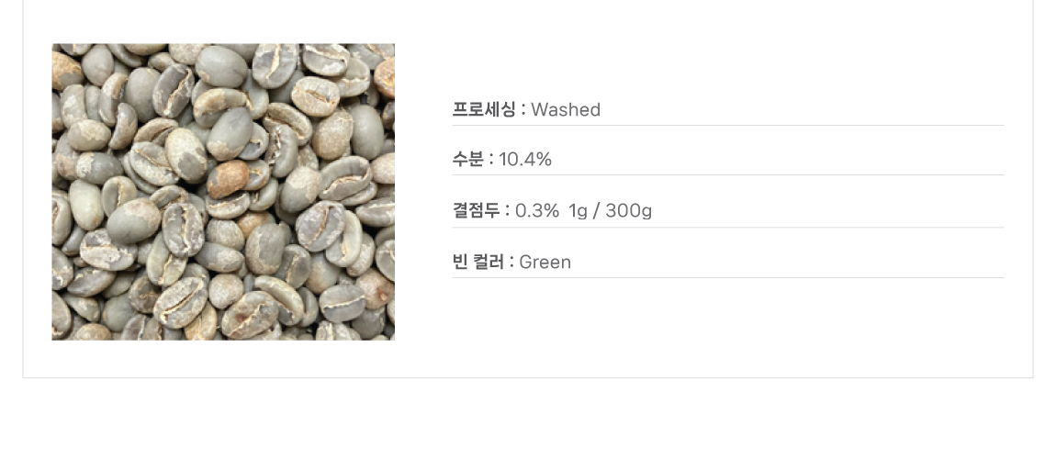
Task: Click the divider line under the Washed row
Action: [x=728, y=126]
